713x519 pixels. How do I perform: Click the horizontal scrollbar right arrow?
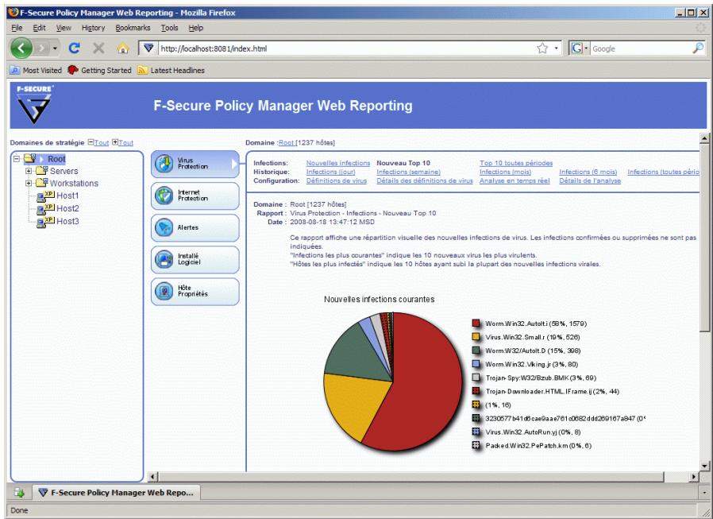click(x=693, y=477)
